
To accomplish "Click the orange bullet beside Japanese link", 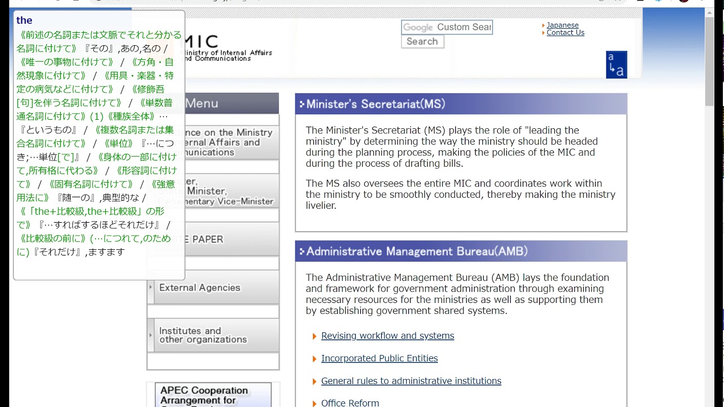I will (x=544, y=25).
